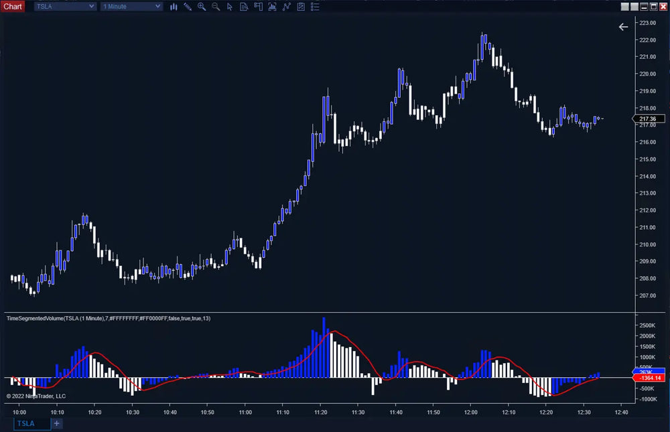Open drawing tools via the pencil icon
Screen dimensions: 670x432
(x=188, y=7)
